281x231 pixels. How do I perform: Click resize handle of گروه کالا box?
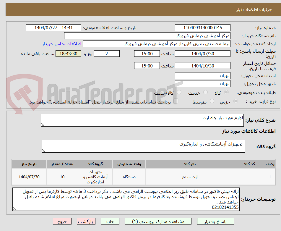click(43, 151)
